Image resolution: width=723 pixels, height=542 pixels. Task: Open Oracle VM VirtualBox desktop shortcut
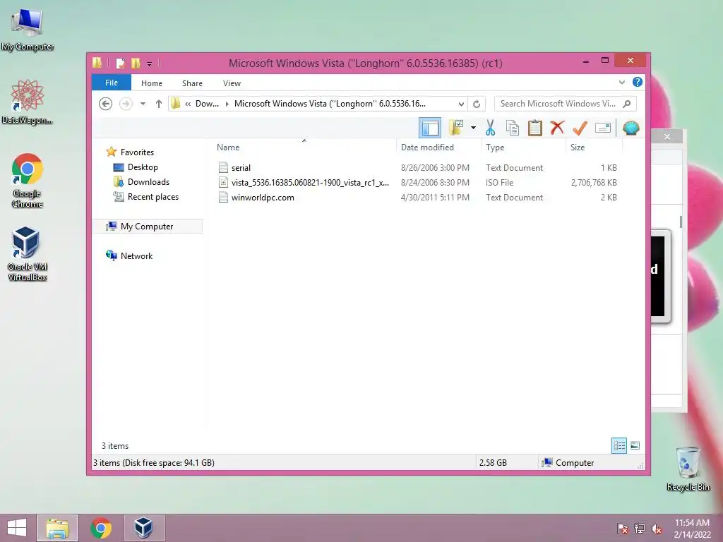(28, 254)
